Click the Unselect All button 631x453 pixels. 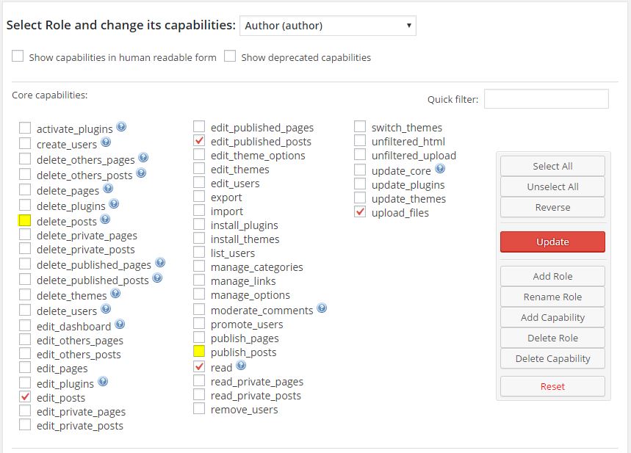(552, 186)
